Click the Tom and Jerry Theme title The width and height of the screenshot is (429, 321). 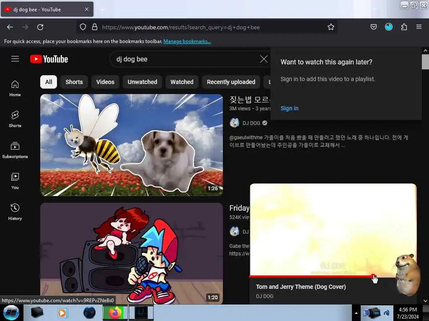tap(301, 287)
